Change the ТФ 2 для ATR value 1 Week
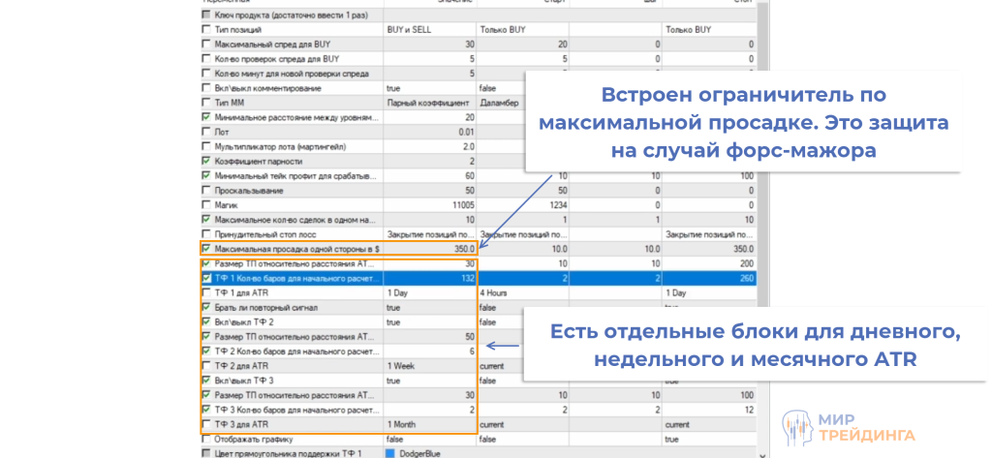 [x=430, y=366]
